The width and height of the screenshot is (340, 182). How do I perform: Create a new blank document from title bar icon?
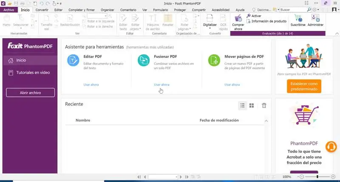point(35,3)
